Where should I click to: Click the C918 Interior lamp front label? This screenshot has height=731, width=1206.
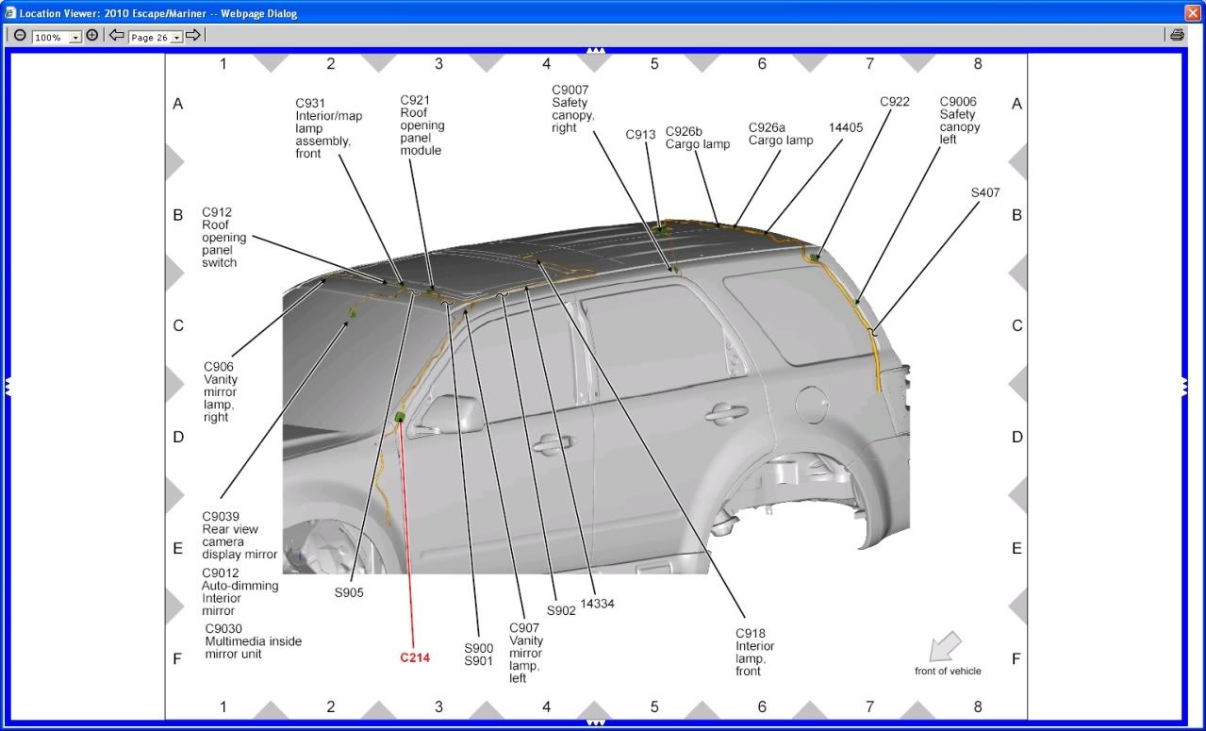(755, 652)
